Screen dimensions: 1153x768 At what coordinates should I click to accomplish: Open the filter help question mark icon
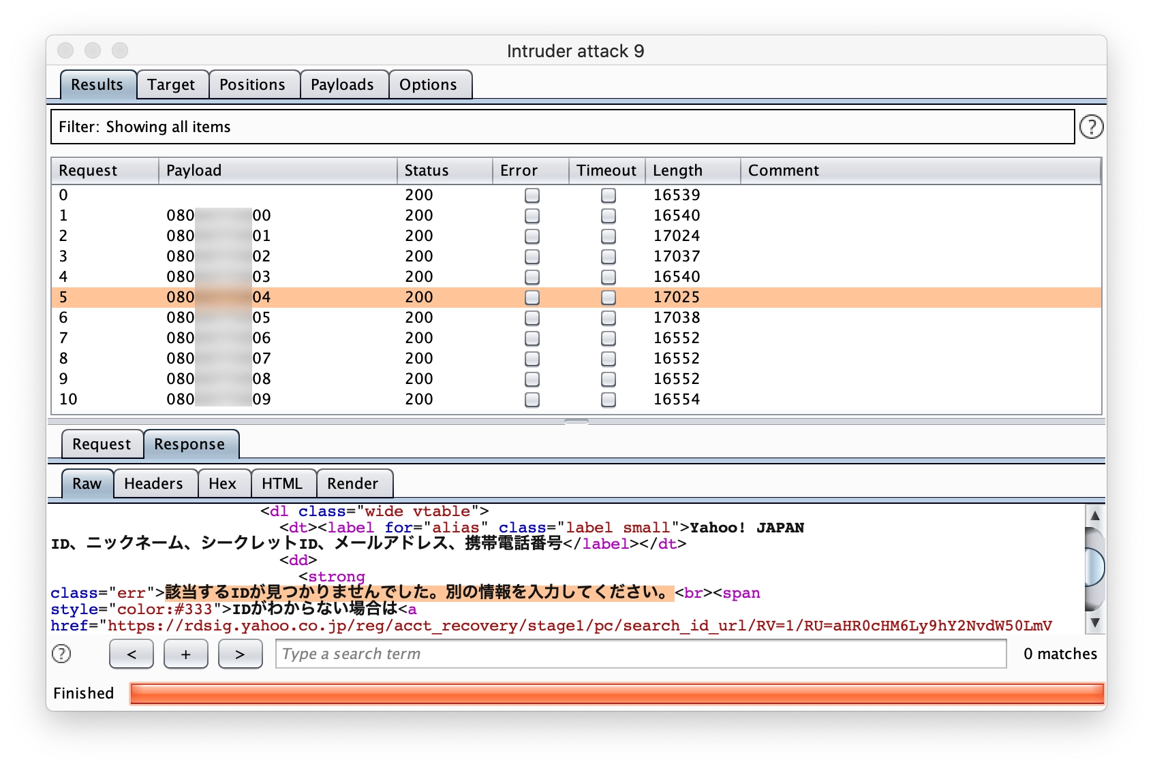[x=1091, y=127]
